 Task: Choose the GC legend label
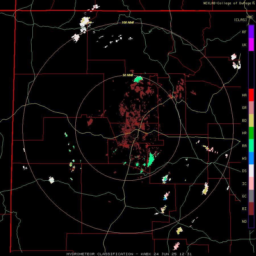(244, 196)
